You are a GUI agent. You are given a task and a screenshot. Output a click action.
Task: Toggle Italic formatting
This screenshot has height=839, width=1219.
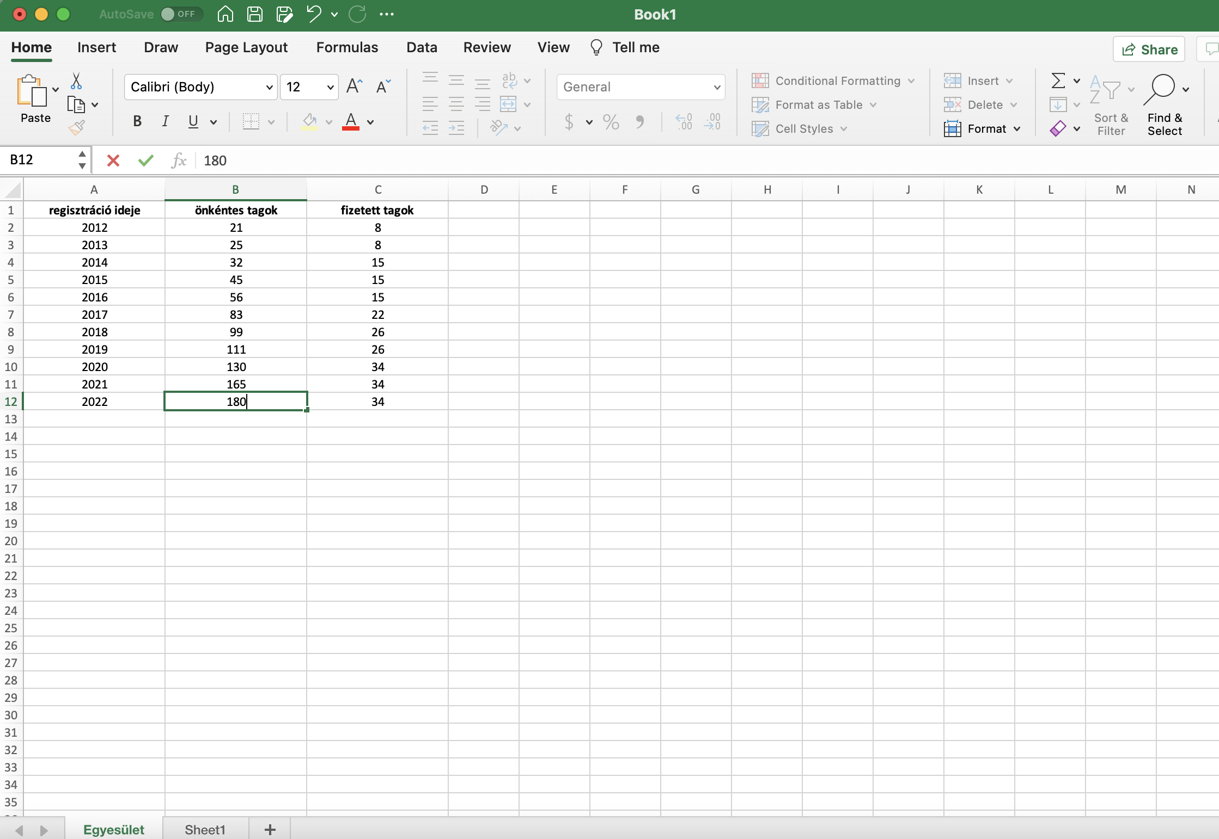[165, 121]
